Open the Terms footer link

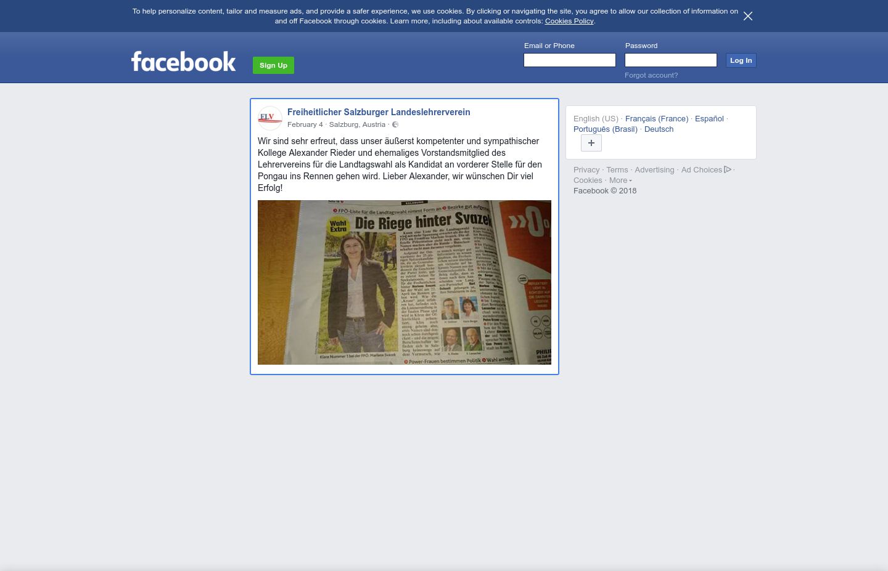tap(617, 170)
